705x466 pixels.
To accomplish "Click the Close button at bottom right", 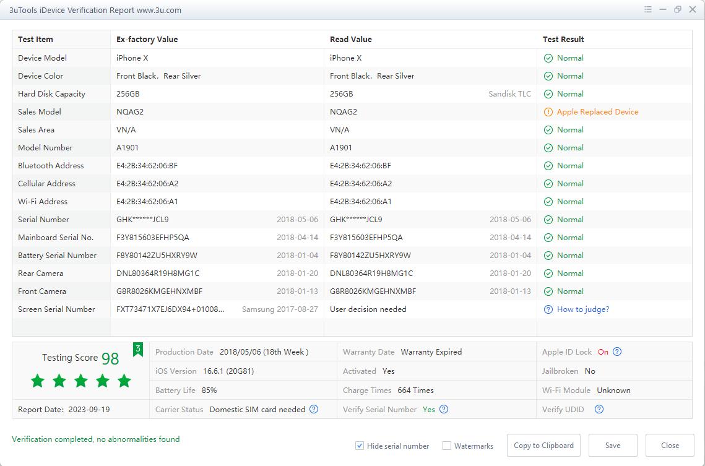I will pos(670,445).
